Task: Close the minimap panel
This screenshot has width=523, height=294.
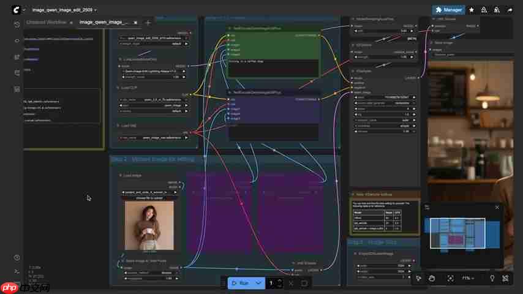Action: click(x=497, y=207)
